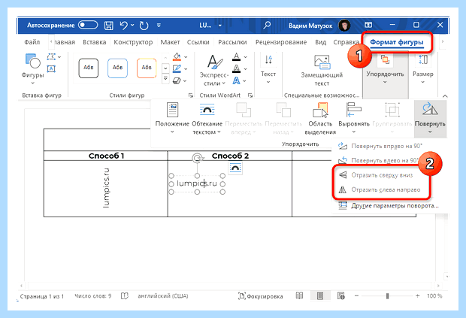
Task: Click the Область выделения button
Action: pyautogui.click(x=320, y=118)
